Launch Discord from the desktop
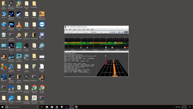The height and width of the screenshot is (109, 193). coord(42,36)
